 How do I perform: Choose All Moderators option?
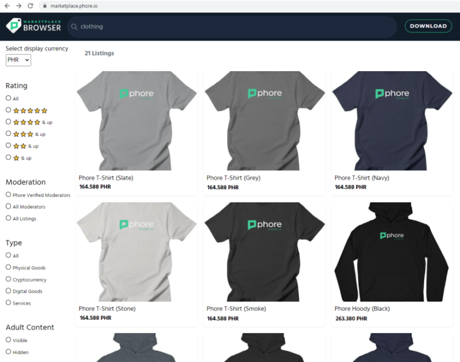point(8,206)
